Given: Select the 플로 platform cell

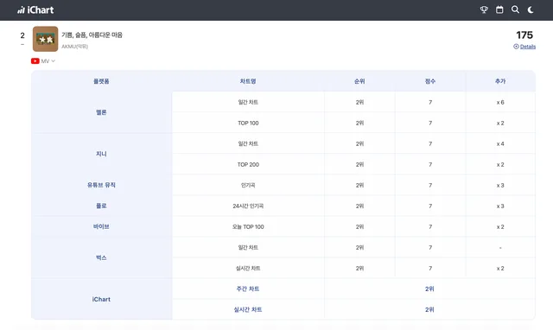Looking at the screenshot, I should tap(101, 206).
